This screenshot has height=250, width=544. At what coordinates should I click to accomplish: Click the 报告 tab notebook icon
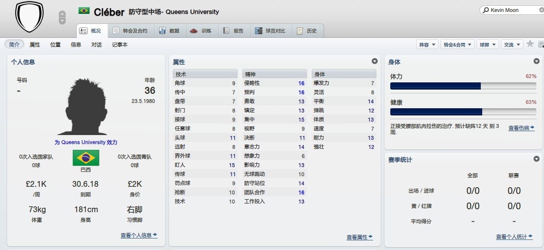pyautogui.click(x=226, y=31)
